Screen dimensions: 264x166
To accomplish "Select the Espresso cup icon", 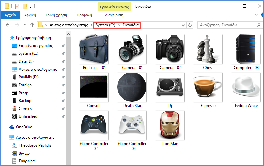I will 208,87.
